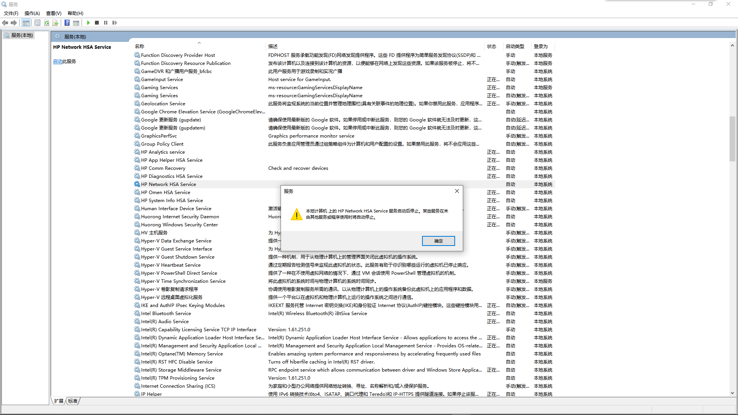Click the scrollbar down arrow of the list
Screen dimensions: 738x415
click(x=732, y=393)
